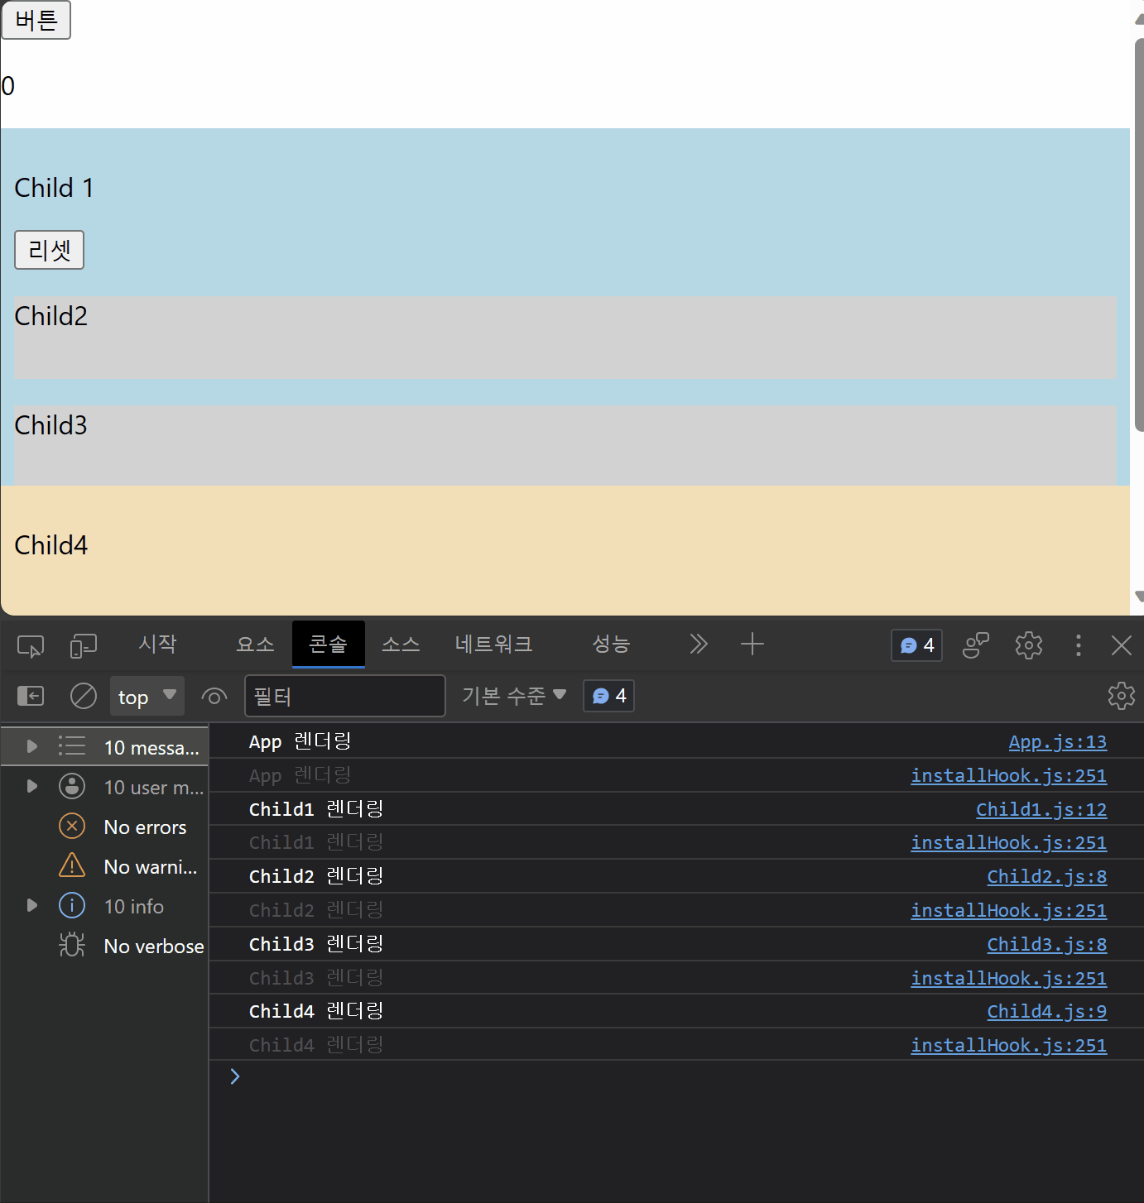Toggle the device emulation icon

[x=83, y=645]
